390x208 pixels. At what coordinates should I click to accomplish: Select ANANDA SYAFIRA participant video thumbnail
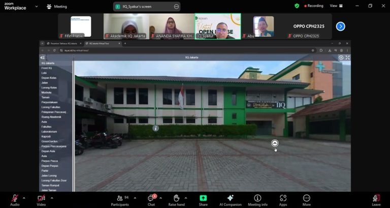pos(172,26)
